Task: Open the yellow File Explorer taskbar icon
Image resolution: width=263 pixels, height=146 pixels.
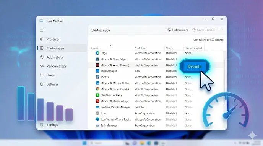Action: coord(142,143)
